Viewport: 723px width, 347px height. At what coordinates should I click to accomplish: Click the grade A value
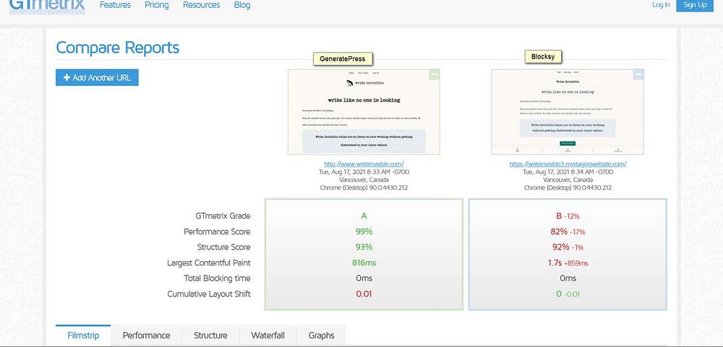tap(364, 216)
